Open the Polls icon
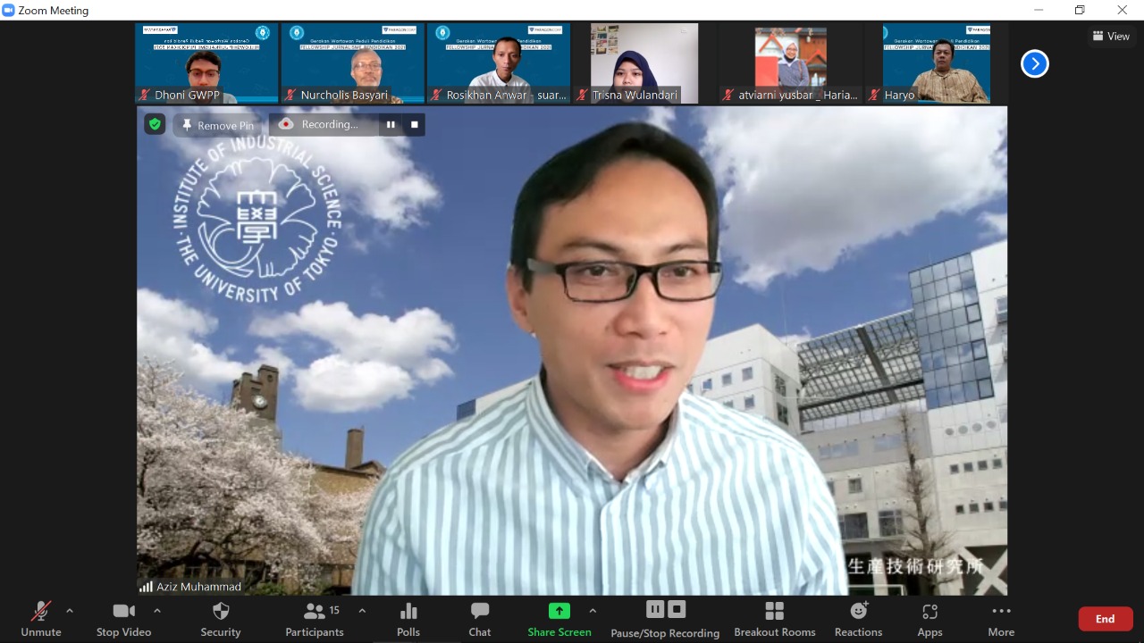This screenshot has width=1144, height=643. click(x=408, y=618)
